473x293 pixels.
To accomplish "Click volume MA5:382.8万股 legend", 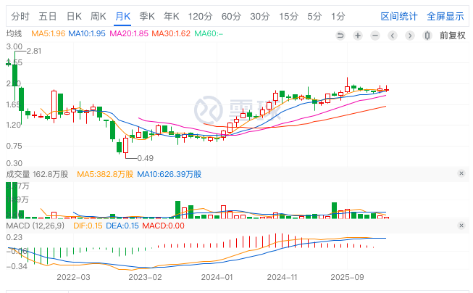I will click(105, 174).
